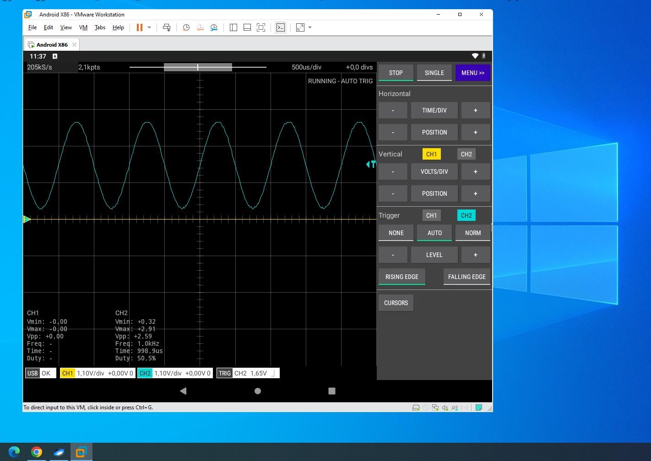651x461 pixels.
Task: Click the network adapter status icon
Action: 435,407
